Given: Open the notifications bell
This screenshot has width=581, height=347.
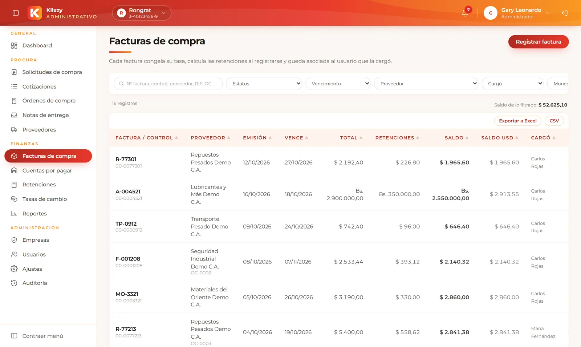Looking at the screenshot, I should click(465, 13).
